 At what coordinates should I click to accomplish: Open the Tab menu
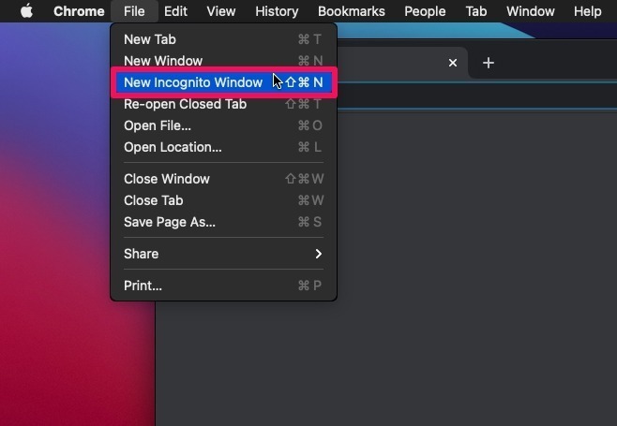tap(476, 11)
